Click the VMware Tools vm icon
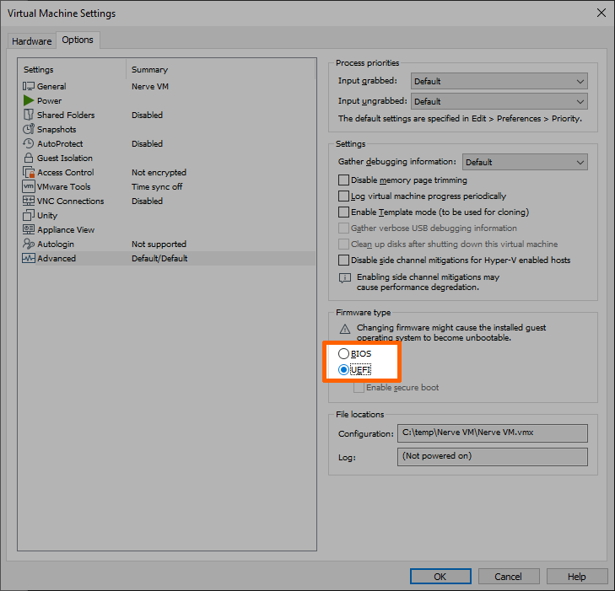Viewport: 615px width, 591px height. (29, 187)
